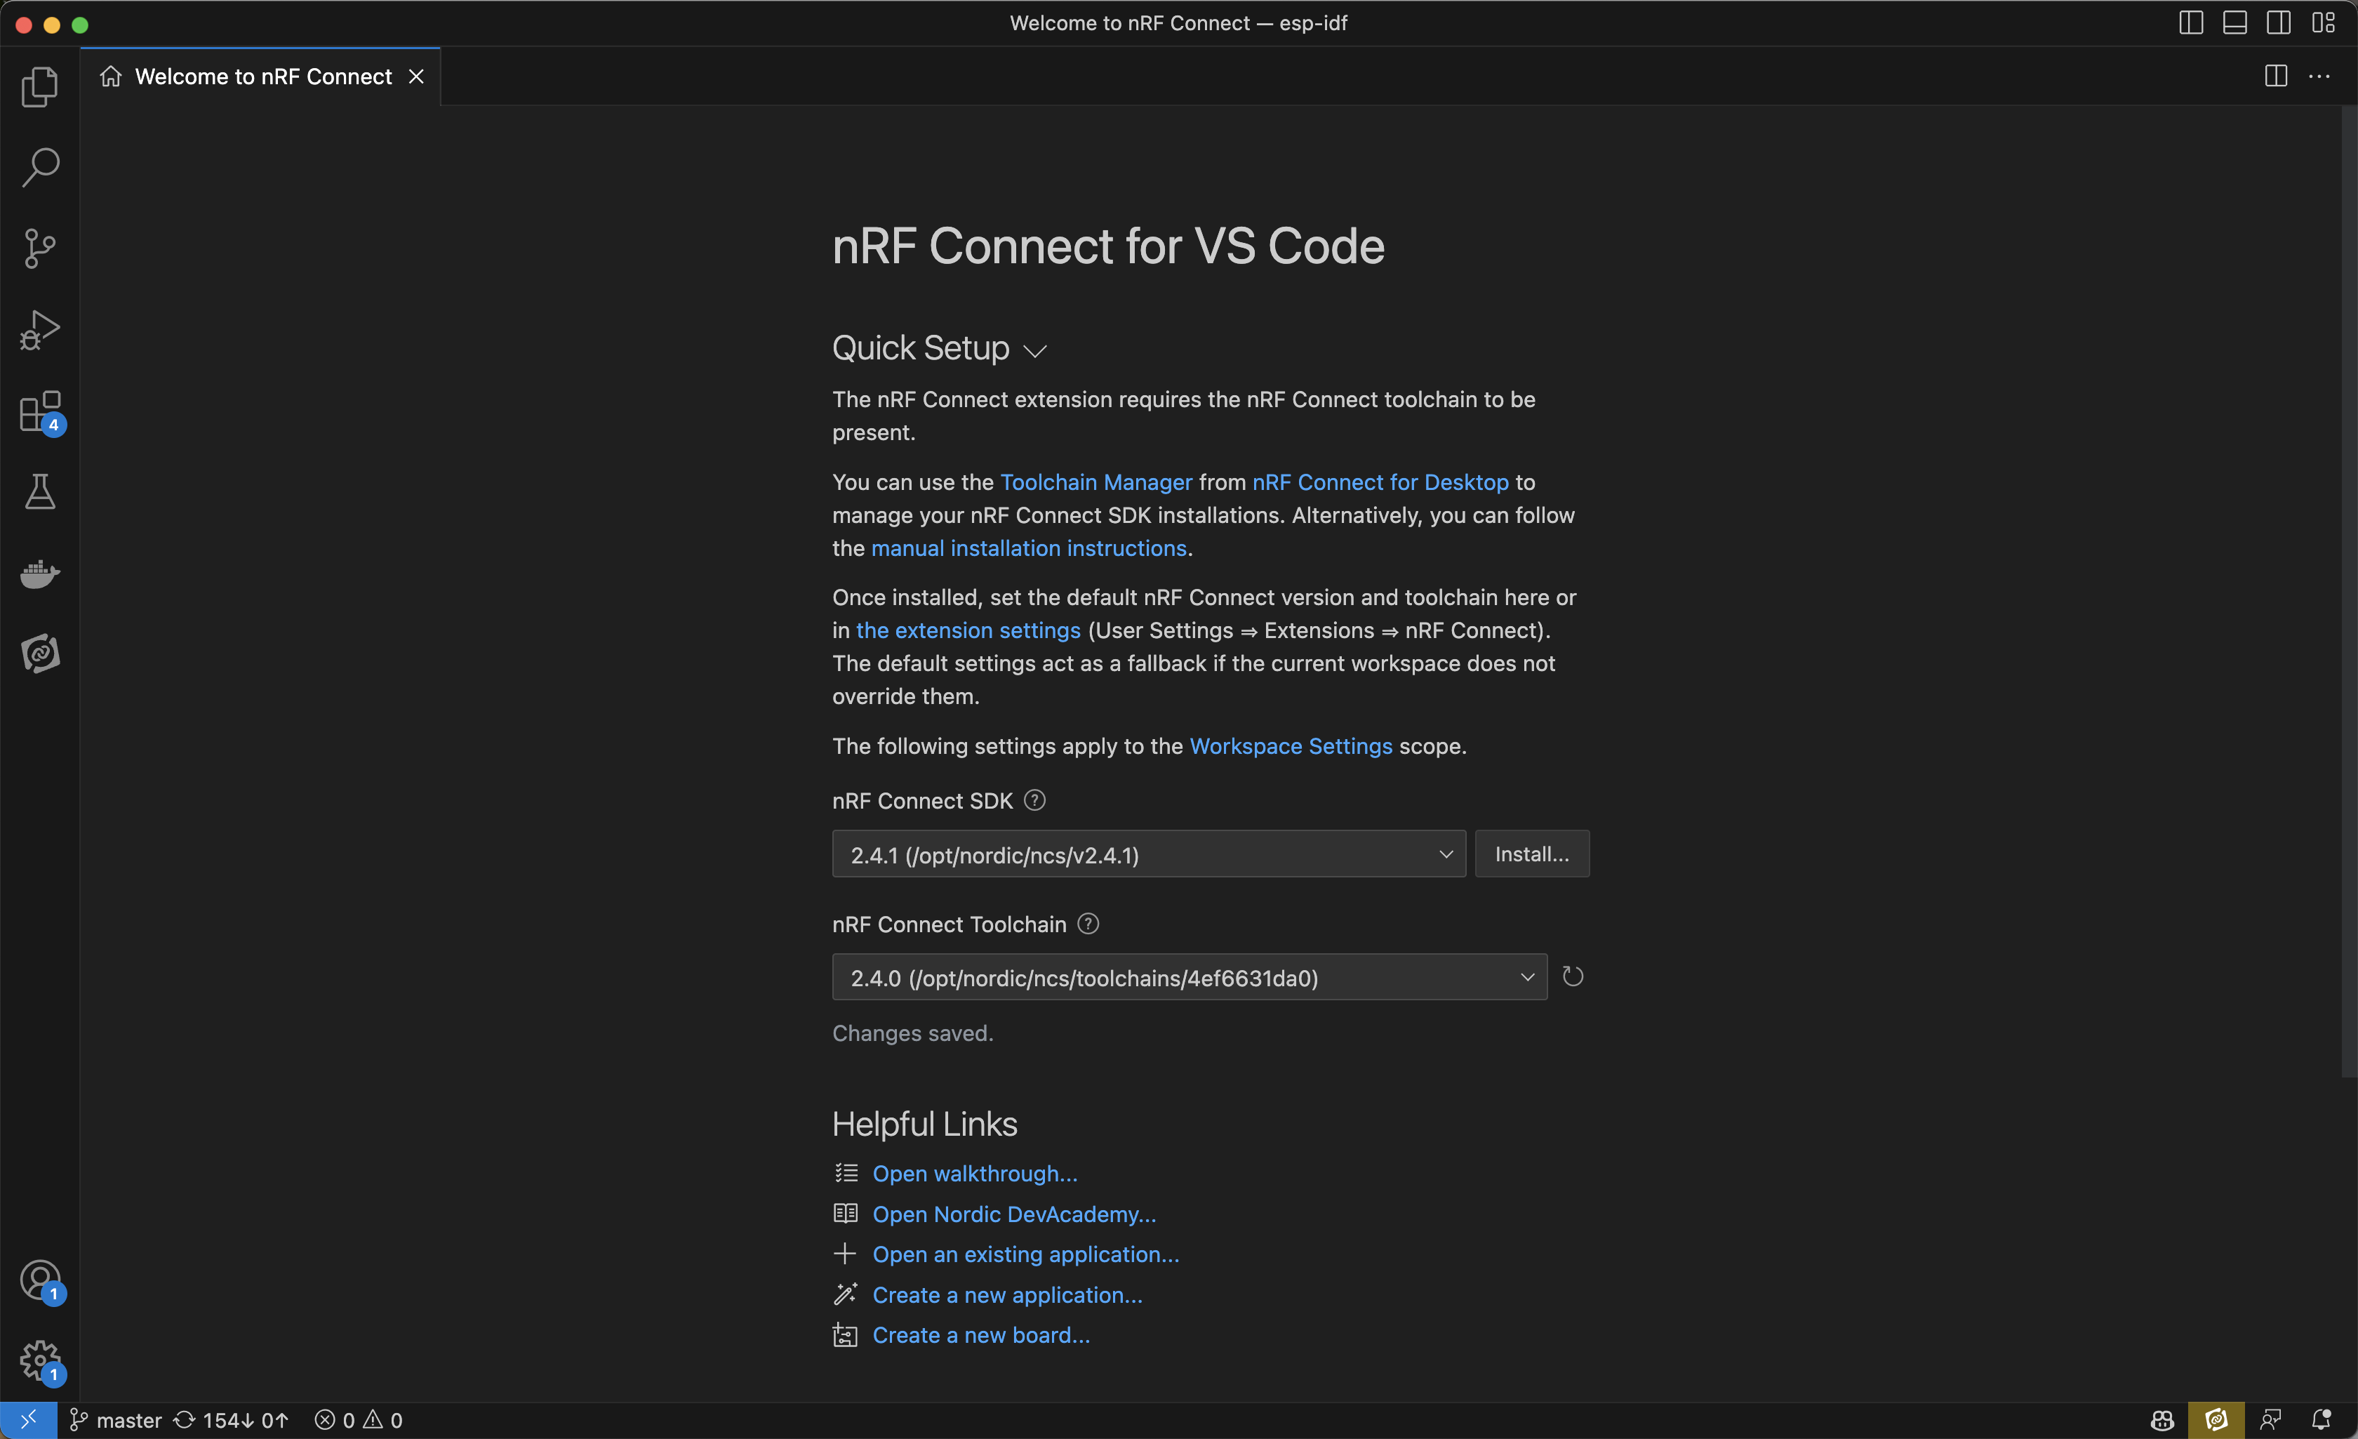
Task: Select the Welcome to nRF Connect tab
Action: click(260, 77)
